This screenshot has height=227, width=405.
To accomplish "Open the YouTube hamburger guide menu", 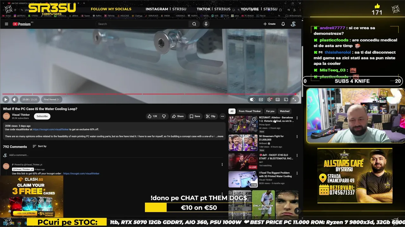I will click(x=6, y=24).
